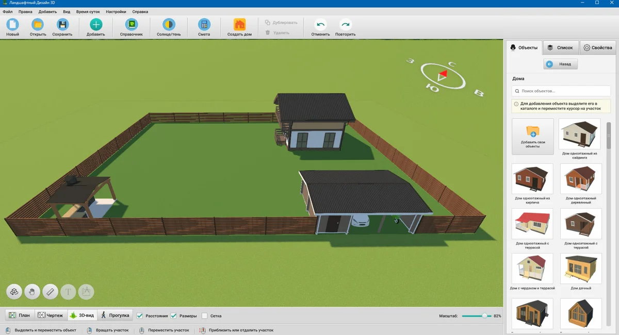The height and width of the screenshot is (335, 619).
Task: Click the Добавить свои объекты button
Action: pos(533,137)
